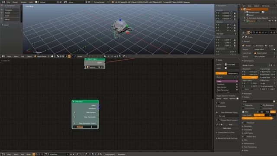This screenshot has height=156, width=277.
Task: Open the Render menu in top bar
Action: tap(15, 2)
